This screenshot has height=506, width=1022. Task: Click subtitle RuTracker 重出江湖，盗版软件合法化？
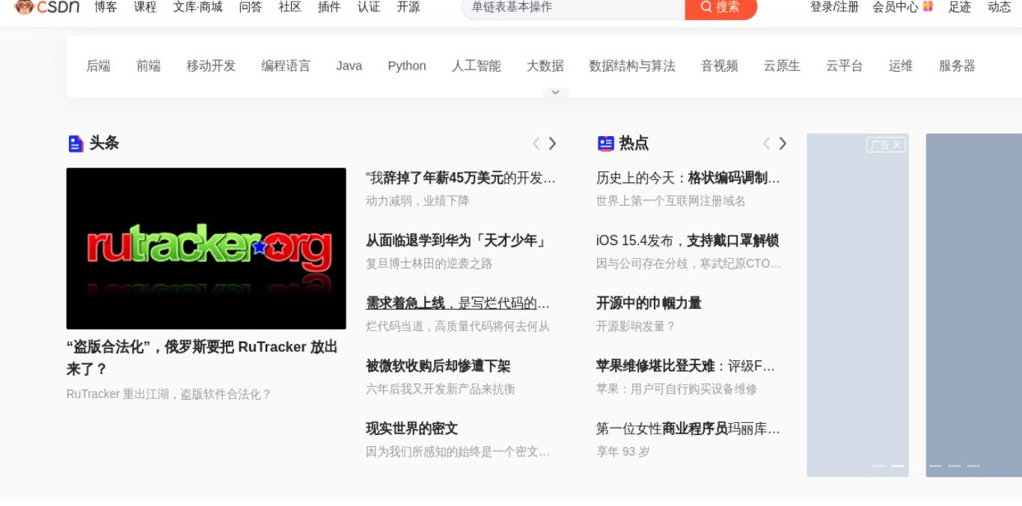click(x=169, y=394)
